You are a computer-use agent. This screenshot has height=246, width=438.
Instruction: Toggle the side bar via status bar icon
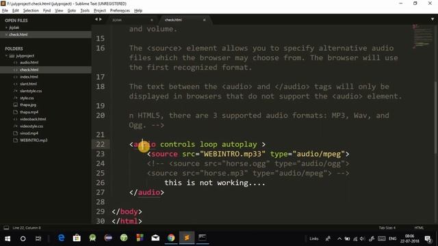coord(6,228)
